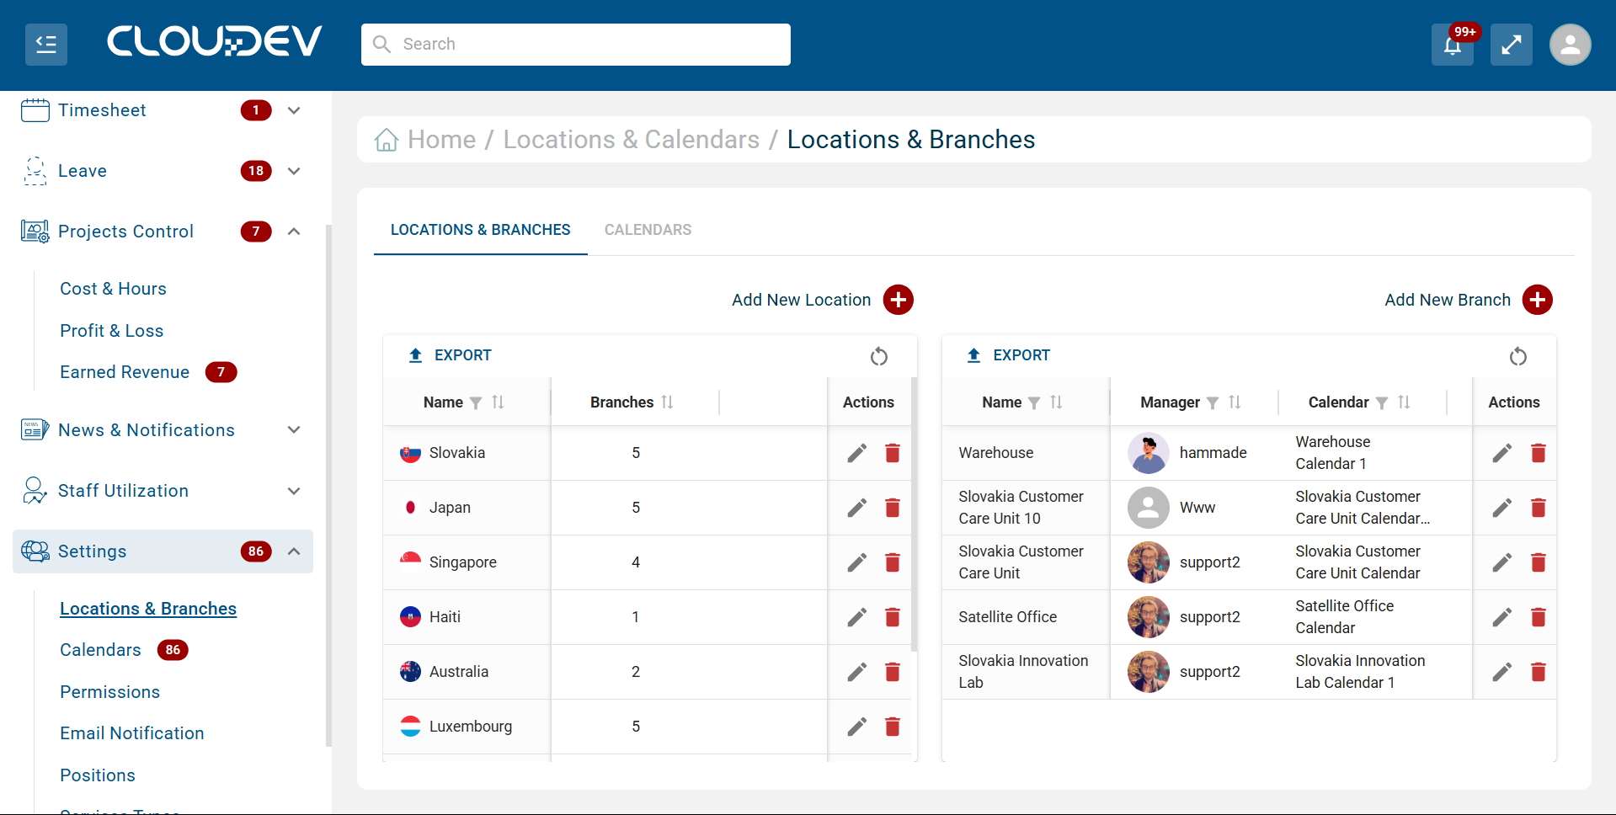Image resolution: width=1616 pixels, height=815 pixels.
Task: Go to Home breadcrumb link
Action: pos(441,140)
